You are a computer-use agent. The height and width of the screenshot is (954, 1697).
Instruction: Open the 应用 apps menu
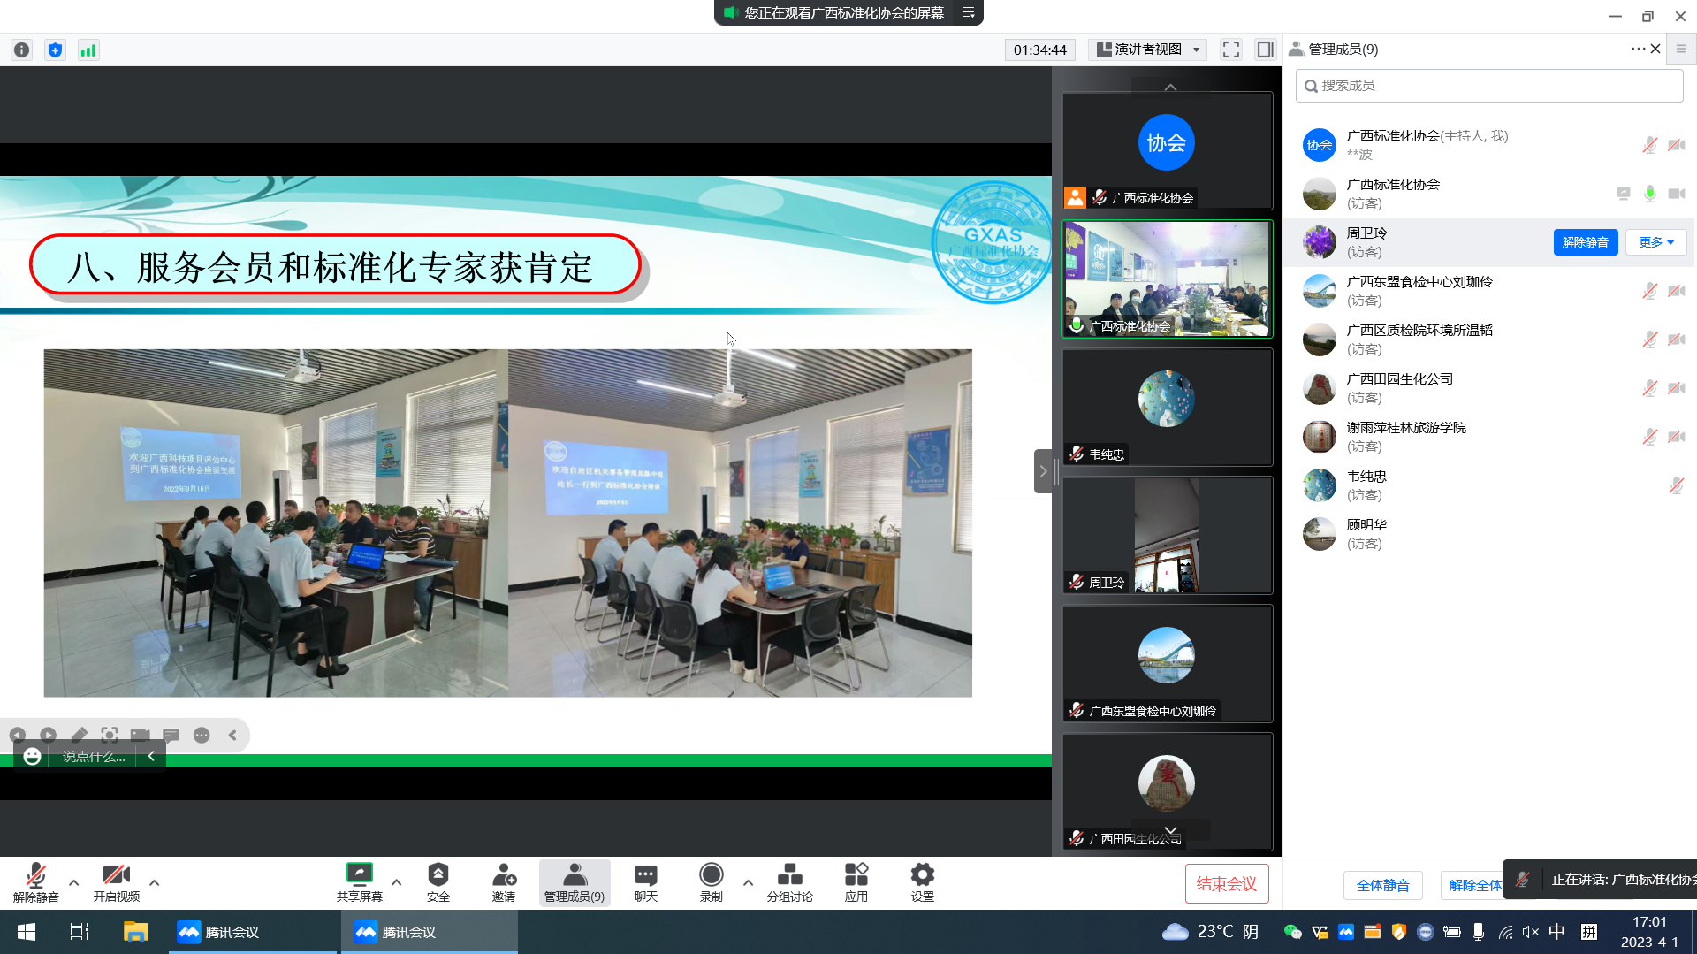(856, 882)
